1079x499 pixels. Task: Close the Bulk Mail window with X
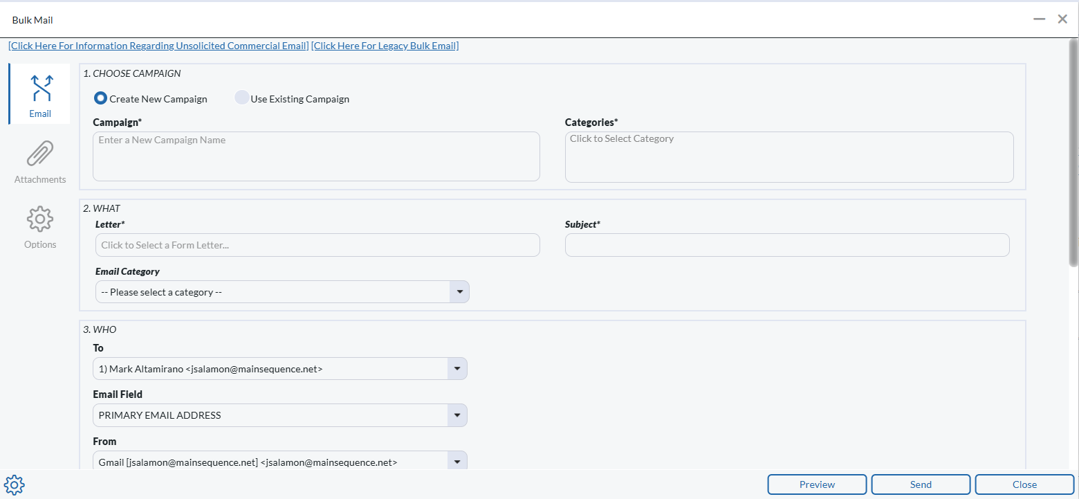click(1062, 19)
